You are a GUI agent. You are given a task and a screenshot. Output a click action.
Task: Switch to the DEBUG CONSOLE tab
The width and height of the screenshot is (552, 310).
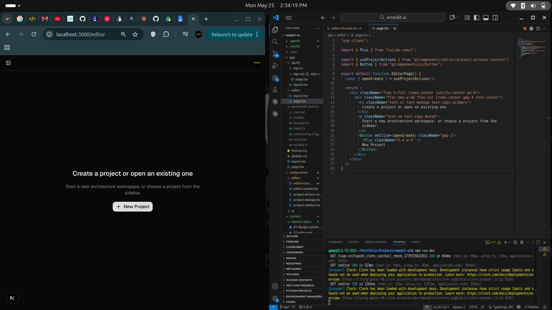[x=376, y=242]
